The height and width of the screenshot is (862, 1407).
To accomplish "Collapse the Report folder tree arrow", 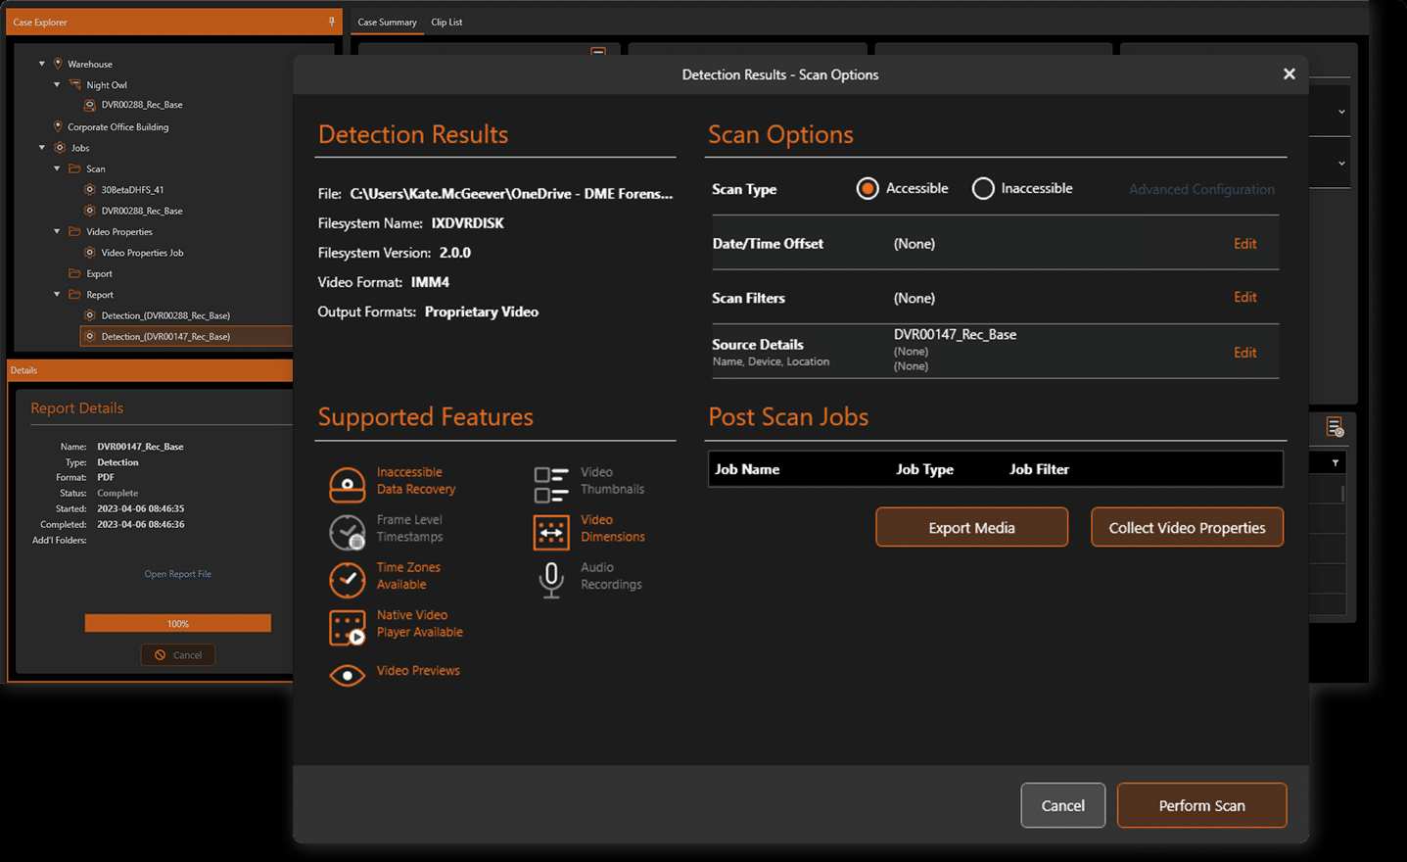I will [57, 294].
